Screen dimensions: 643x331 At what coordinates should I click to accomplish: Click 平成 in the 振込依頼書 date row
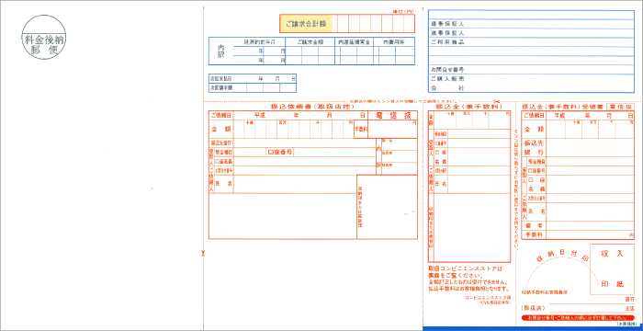[260, 116]
